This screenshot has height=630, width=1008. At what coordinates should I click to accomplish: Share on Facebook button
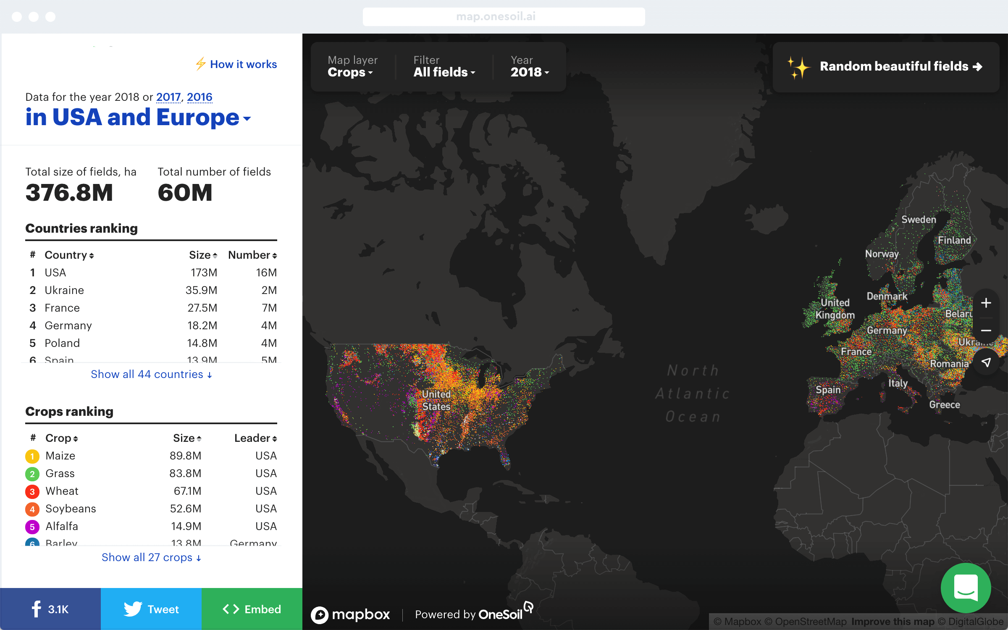pyautogui.click(x=50, y=609)
